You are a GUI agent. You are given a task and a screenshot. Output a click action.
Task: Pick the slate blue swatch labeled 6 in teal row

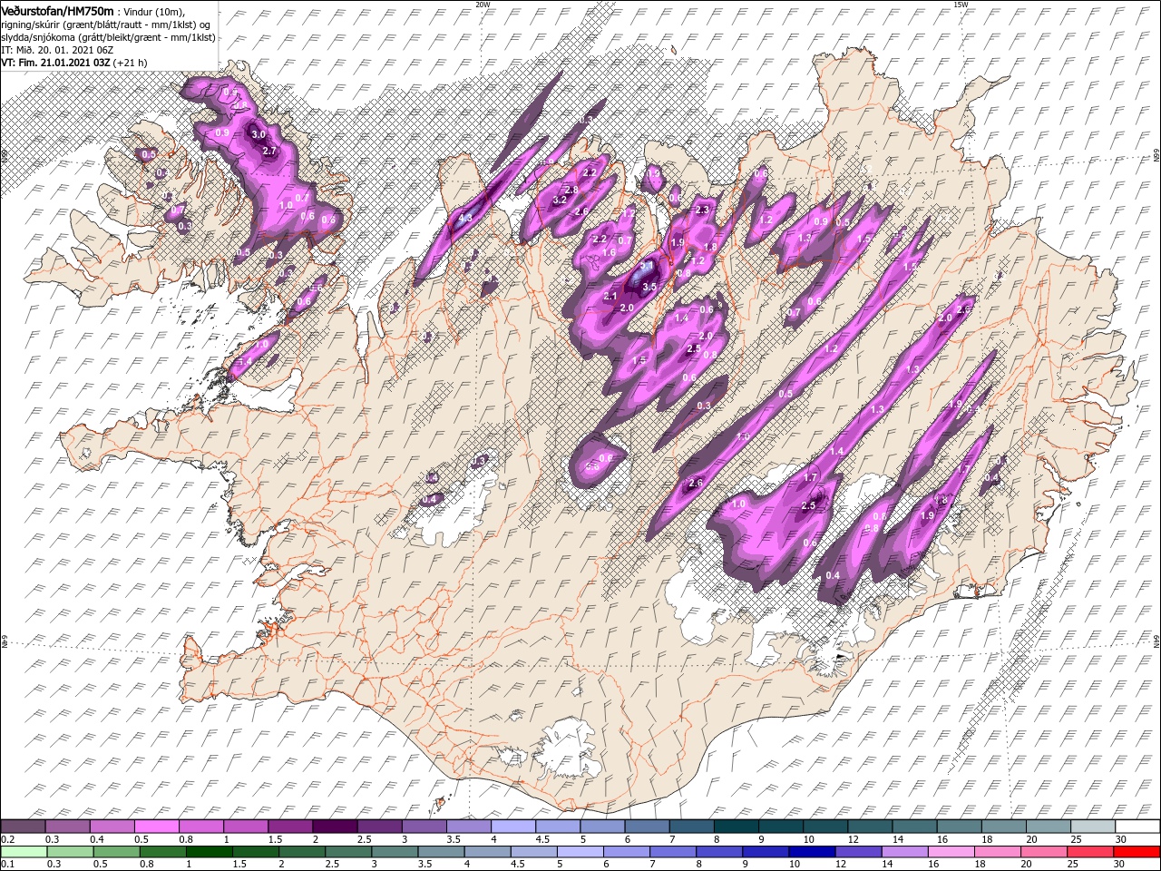tap(649, 826)
